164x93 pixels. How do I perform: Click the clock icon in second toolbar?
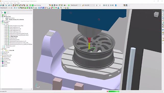tap(34, 8)
